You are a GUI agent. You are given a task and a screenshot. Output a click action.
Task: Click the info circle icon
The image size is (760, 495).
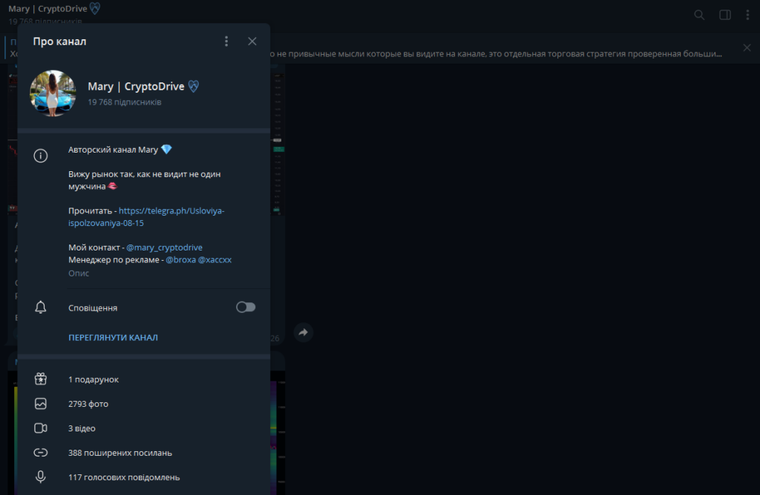(x=41, y=156)
